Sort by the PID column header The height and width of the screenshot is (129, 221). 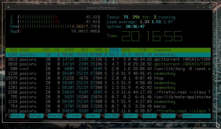[x=14, y=50]
